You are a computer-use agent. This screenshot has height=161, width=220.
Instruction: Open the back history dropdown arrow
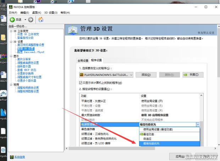click(26, 20)
